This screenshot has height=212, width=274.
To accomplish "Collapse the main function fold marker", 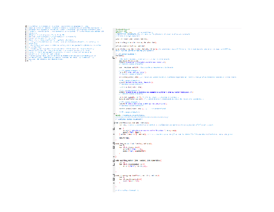I will click(x=113, y=58).
